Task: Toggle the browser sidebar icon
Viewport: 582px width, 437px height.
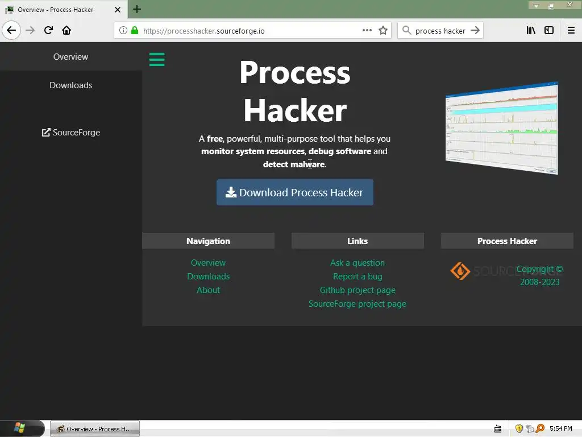Action: 549,31
